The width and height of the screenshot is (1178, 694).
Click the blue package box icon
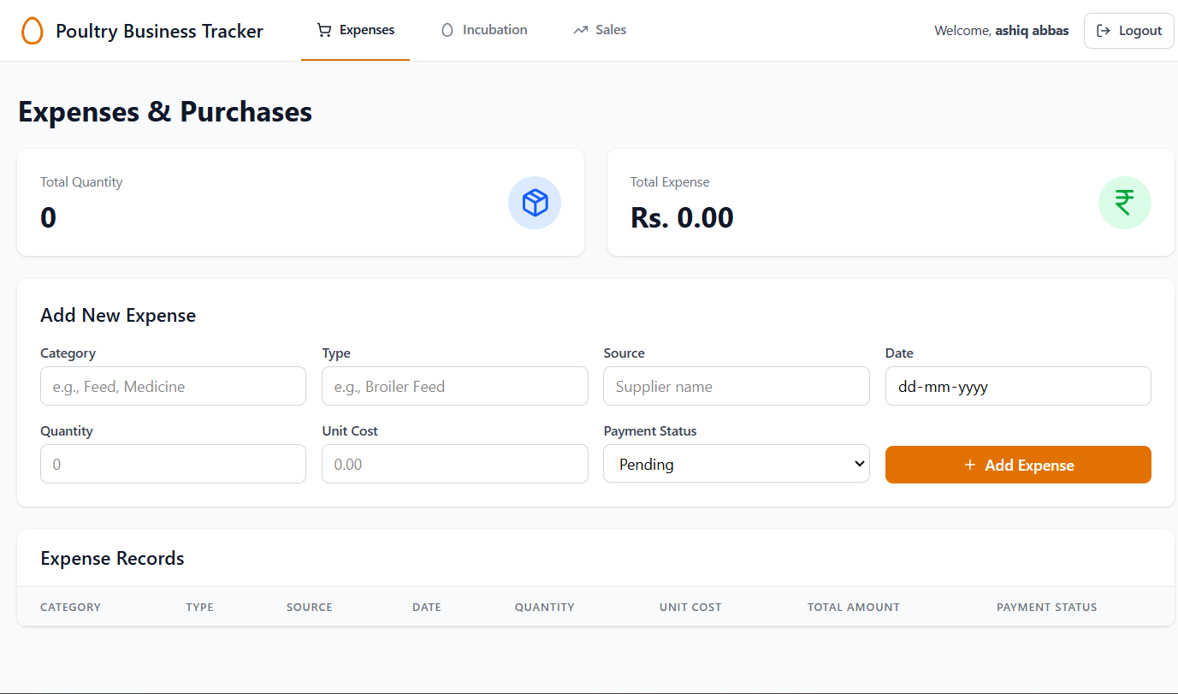click(535, 203)
